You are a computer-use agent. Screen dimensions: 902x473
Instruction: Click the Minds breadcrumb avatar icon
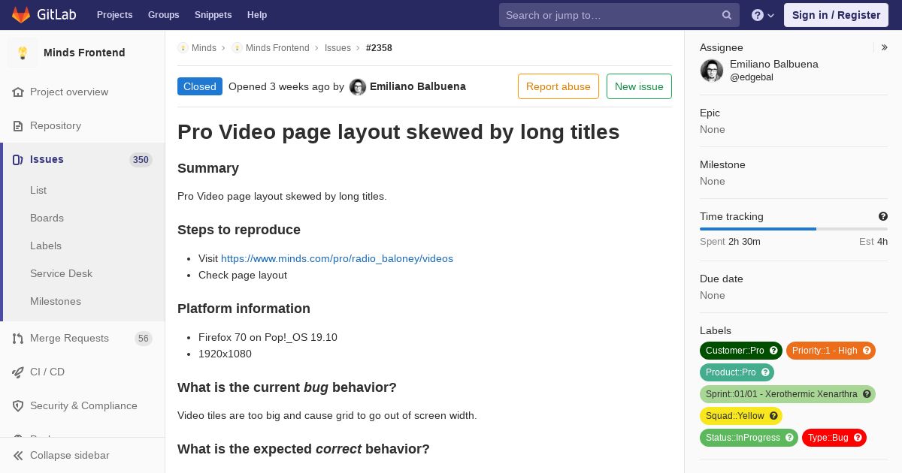(x=183, y=48)
